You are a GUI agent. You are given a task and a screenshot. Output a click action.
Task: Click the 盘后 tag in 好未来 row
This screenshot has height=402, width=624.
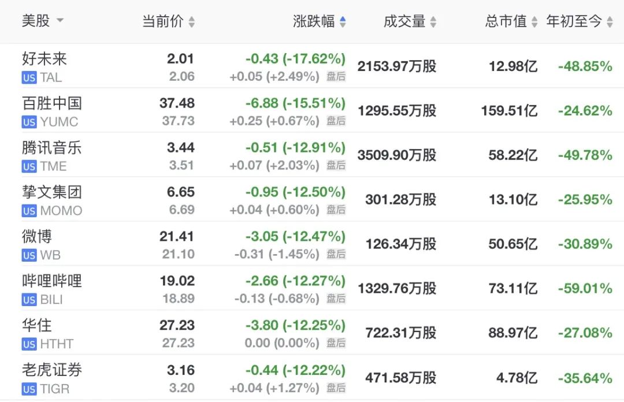336,76
